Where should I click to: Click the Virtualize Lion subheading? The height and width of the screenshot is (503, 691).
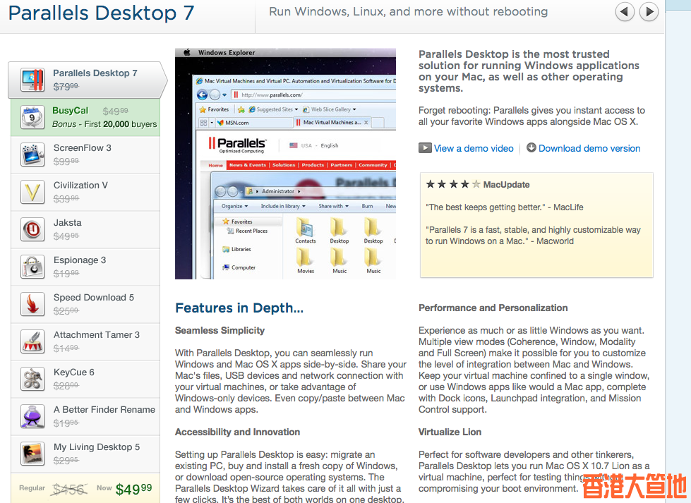[450, 432]
